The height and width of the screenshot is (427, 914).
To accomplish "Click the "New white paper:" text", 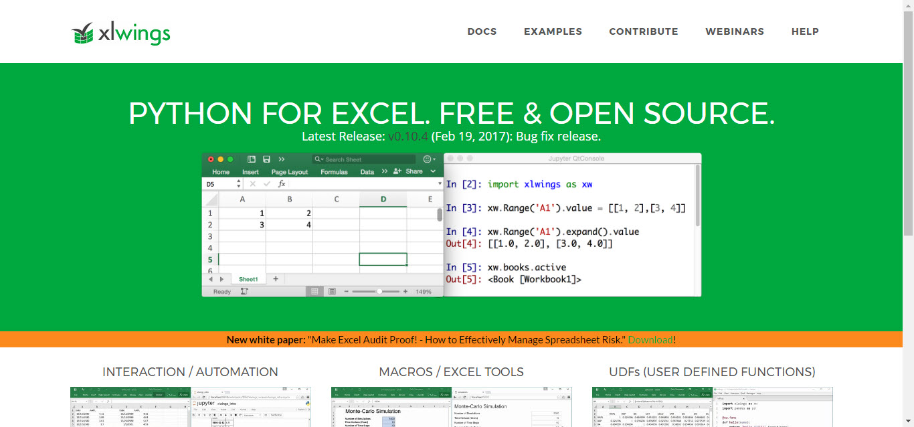I will click(x=266, y=340).
